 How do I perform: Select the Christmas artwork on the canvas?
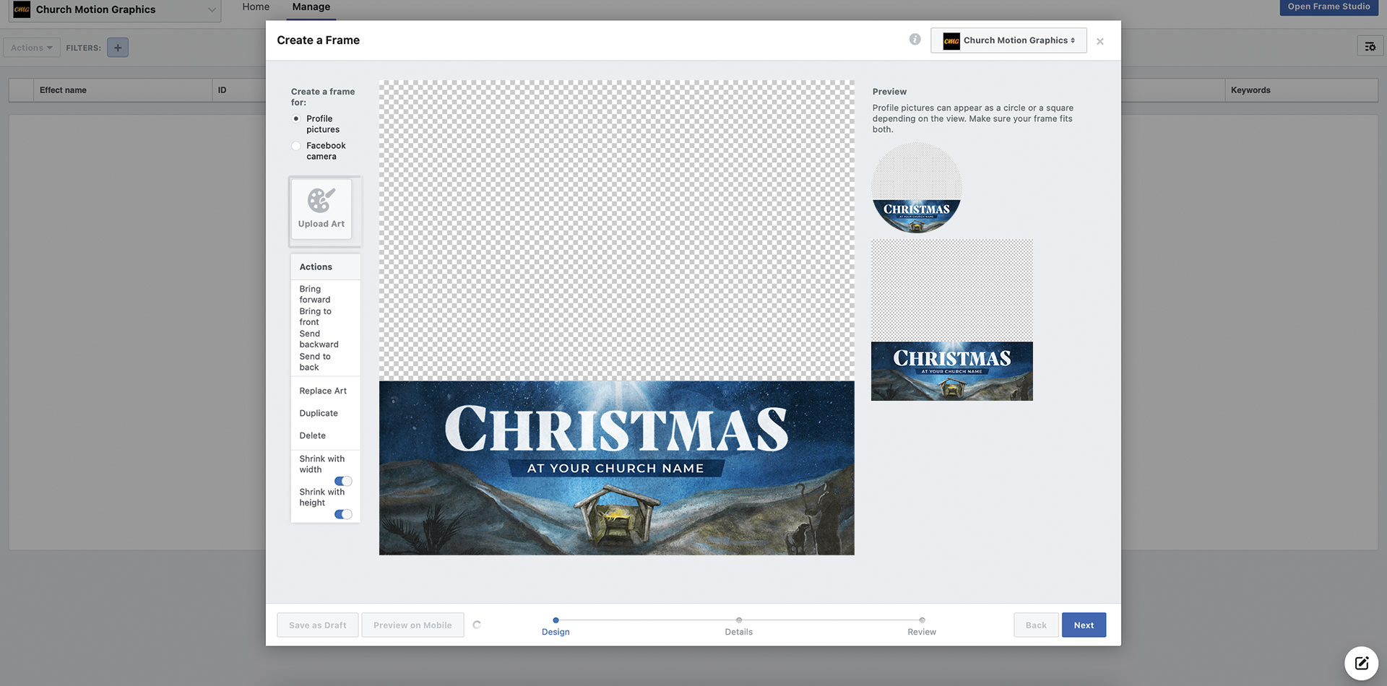pyautogui.click(x=616, y=468)
